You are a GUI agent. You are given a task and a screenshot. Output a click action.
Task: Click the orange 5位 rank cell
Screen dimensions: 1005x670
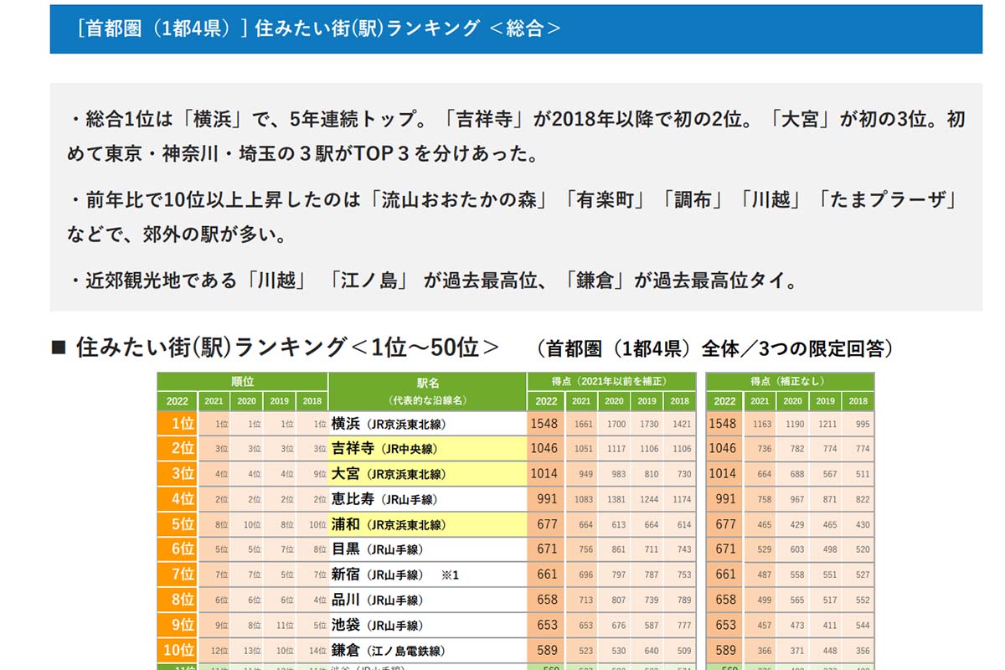tap(178, 524)
